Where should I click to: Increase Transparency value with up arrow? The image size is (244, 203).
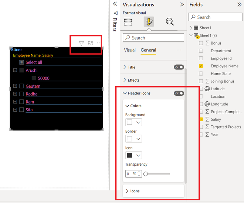point(139,172)
